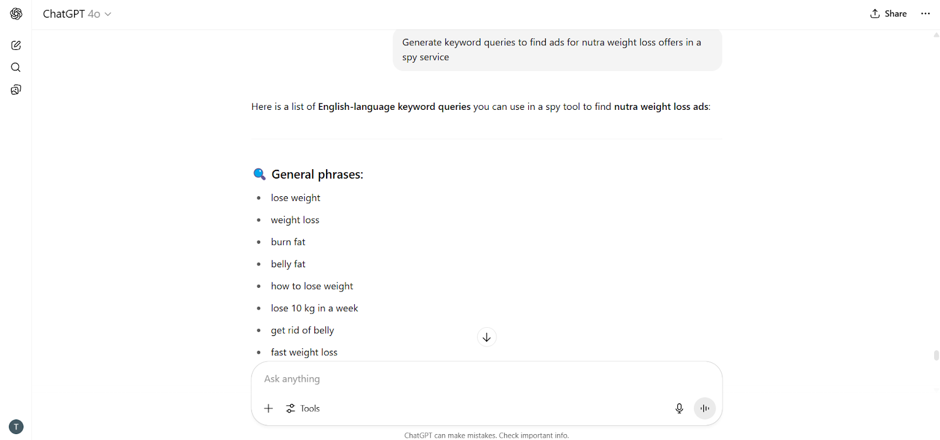Click the scroll-to-bottom arrow button
The width and height of the screenshot is (940, 440).
(486, 337)
